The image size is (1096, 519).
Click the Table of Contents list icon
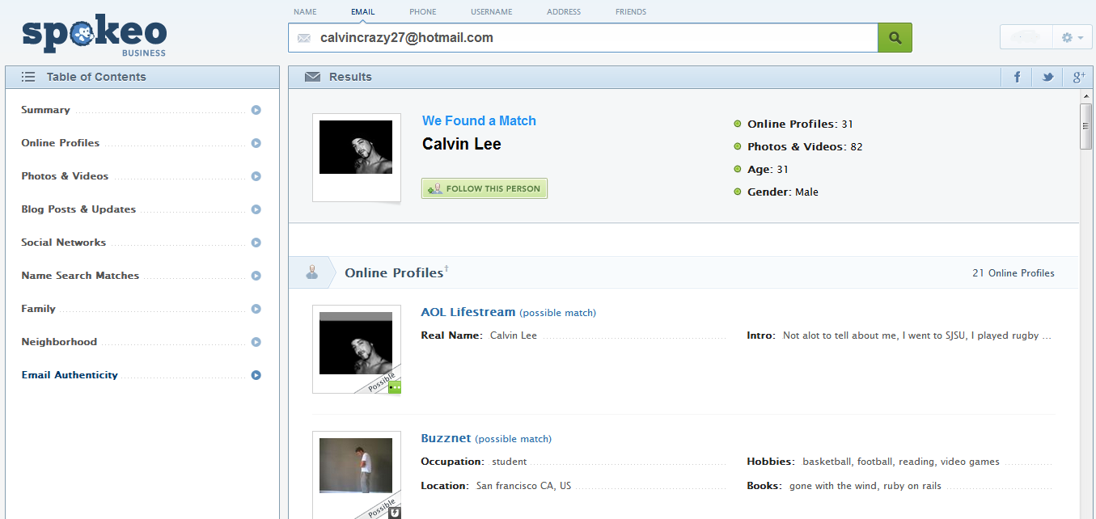[x=28, y=77]
